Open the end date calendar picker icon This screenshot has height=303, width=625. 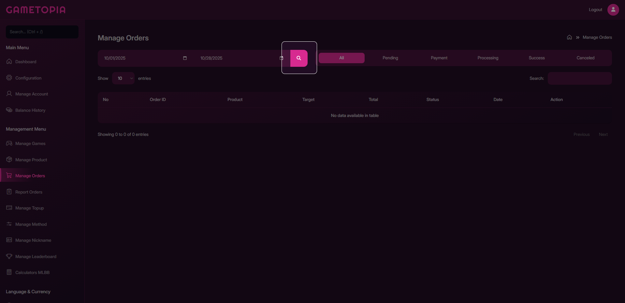[282, 58]
